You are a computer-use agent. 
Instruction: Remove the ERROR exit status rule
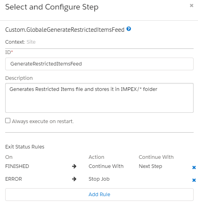194,180
